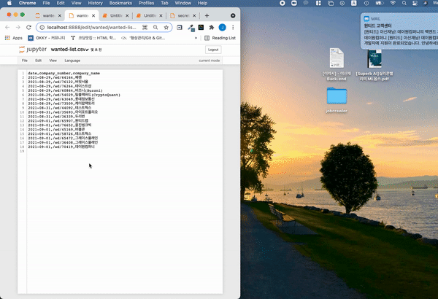Select the Back-end resume PDF on desktop
The height and width of the screenshot is (299, 438).
coord(337,64)
